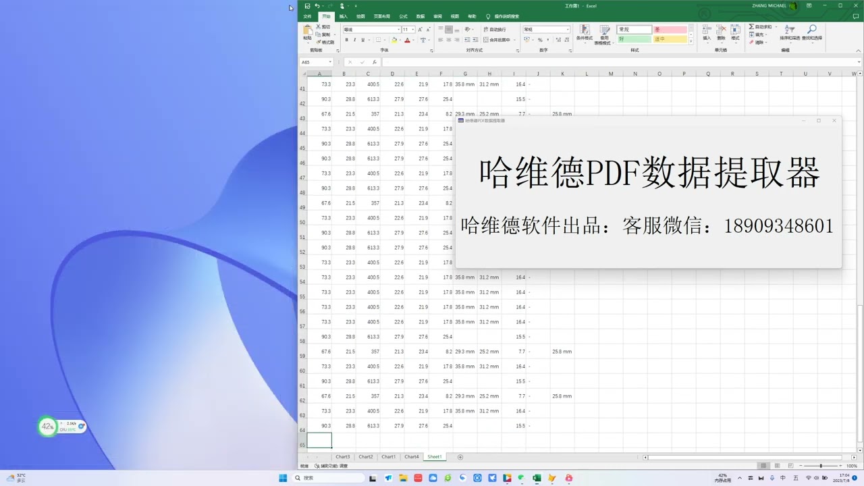The width and height of the screenshot is (864, 486).
Task: Decrease font size with the smaller A icon
Action: (x=428, y=30)
